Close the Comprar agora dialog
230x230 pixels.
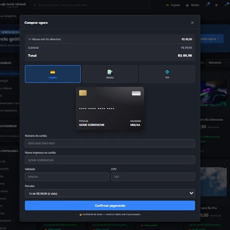(x=192, y=23)
